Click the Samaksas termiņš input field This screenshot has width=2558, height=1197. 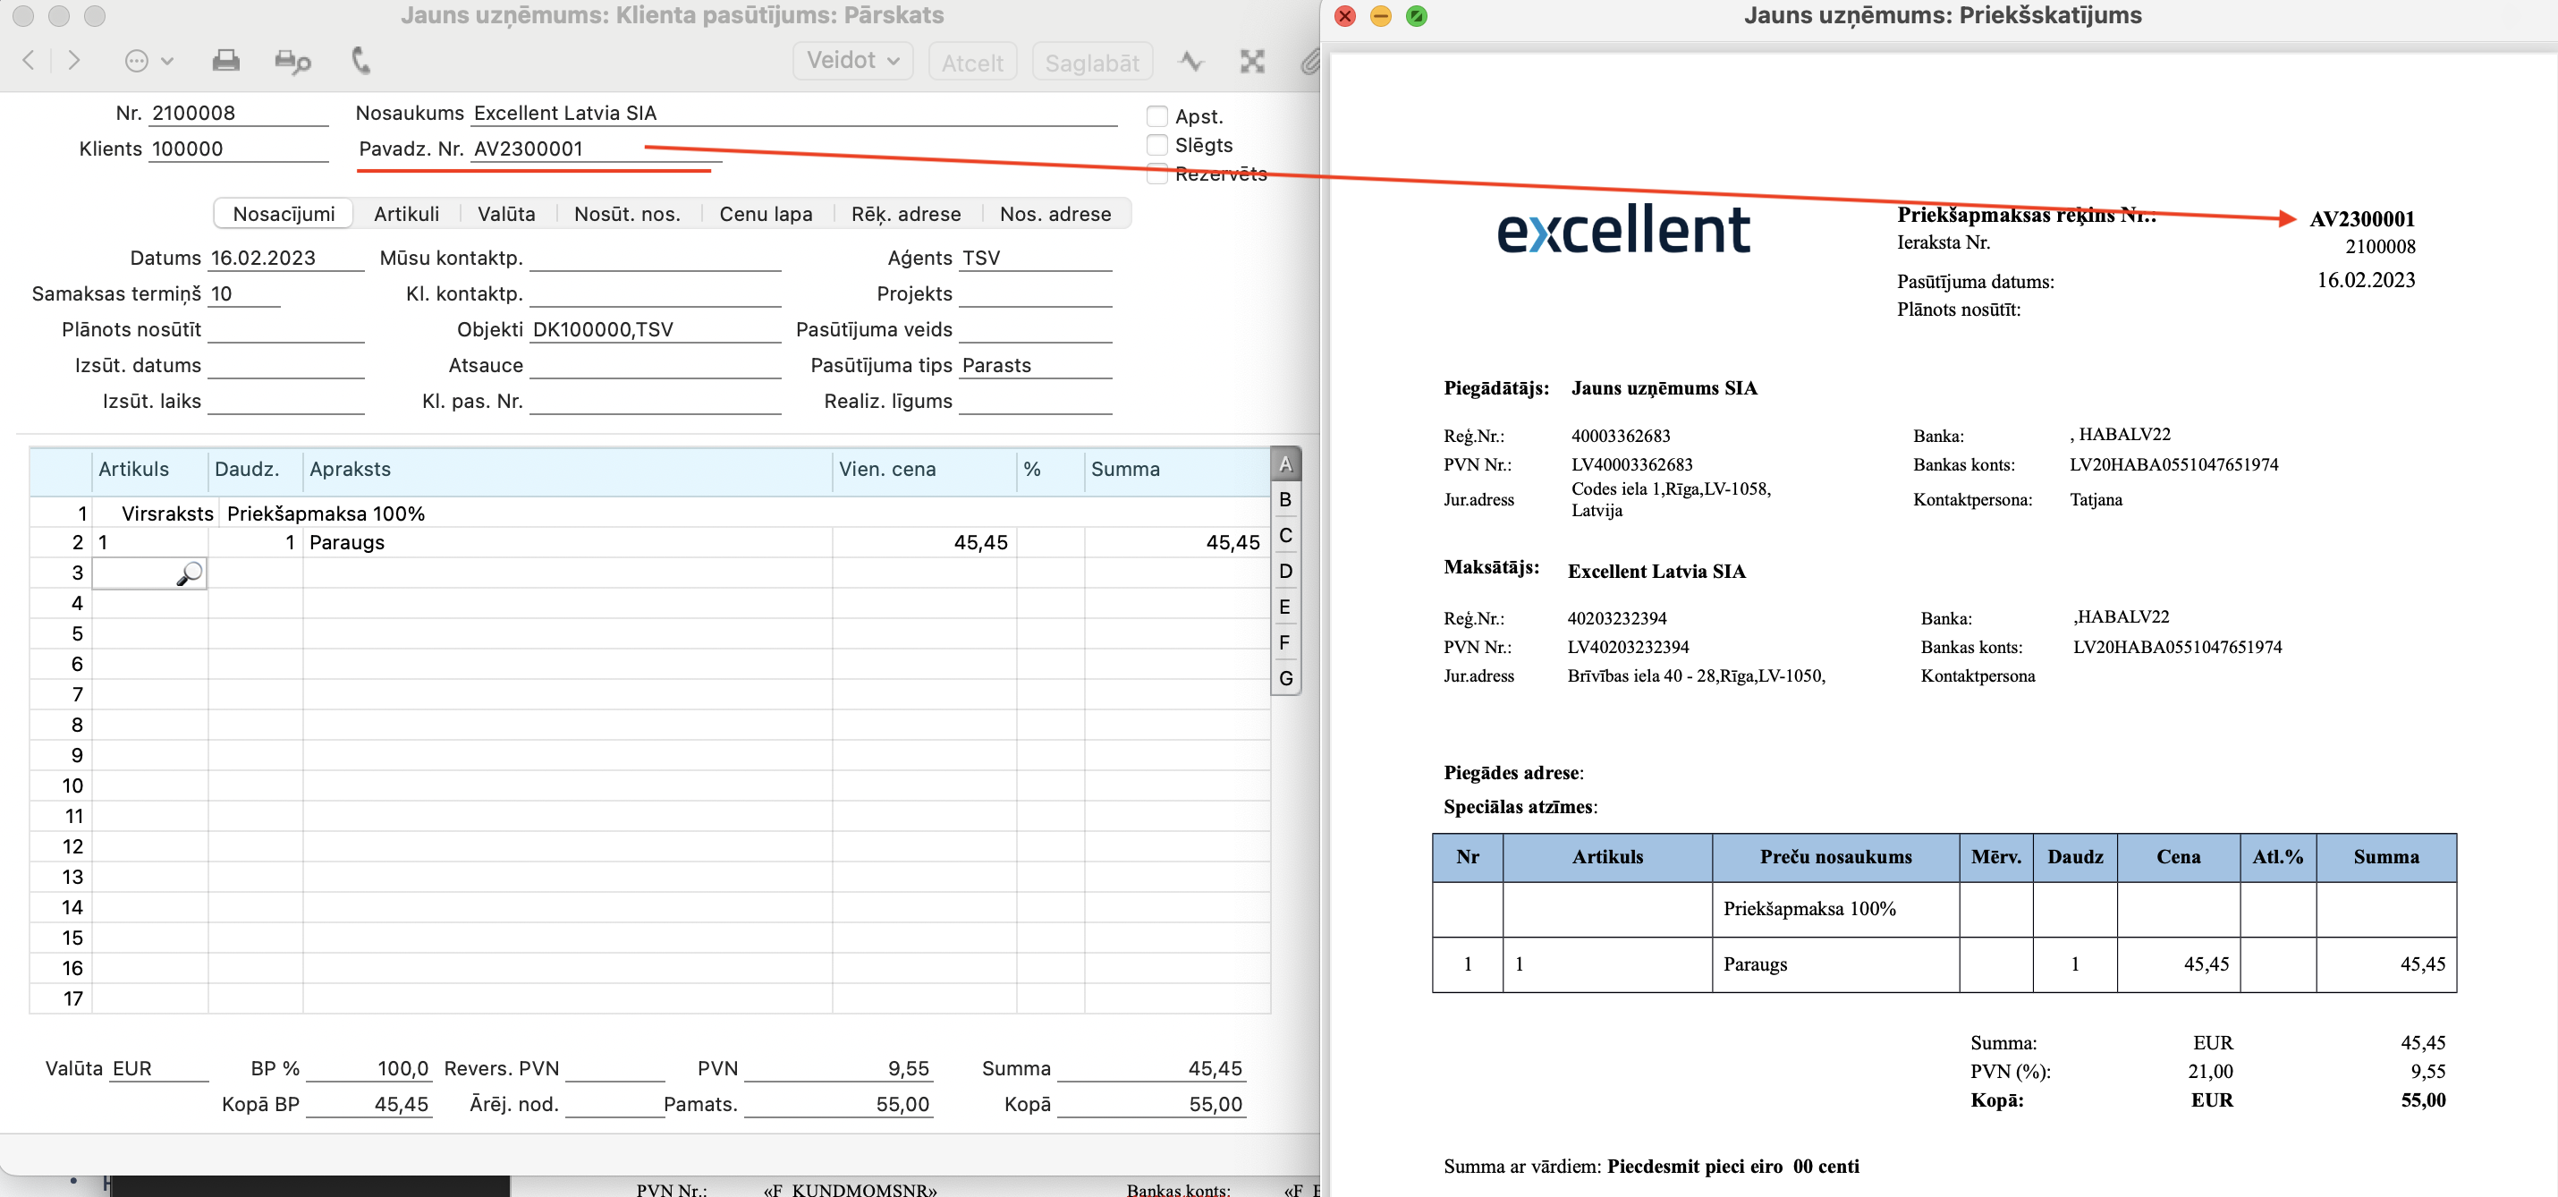pos(243,294)
